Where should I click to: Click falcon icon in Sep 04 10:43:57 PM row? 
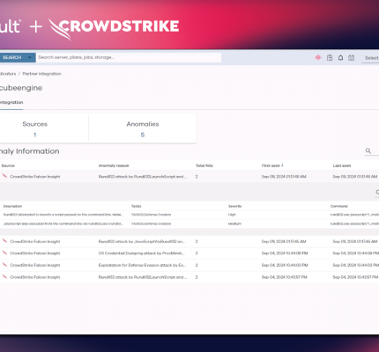coord(4,277)
